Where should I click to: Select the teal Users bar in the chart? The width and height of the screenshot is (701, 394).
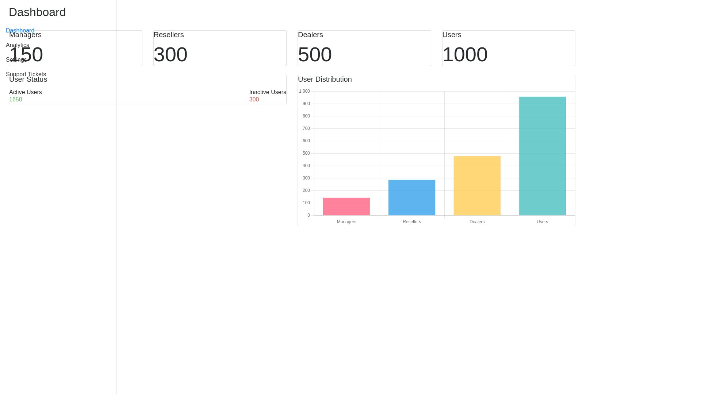coord(542,156)
